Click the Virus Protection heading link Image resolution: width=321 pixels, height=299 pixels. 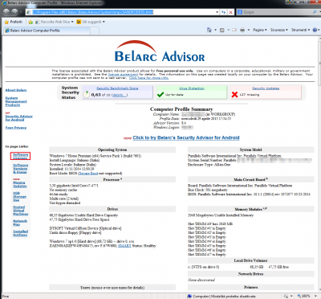(x=192, y=88)
